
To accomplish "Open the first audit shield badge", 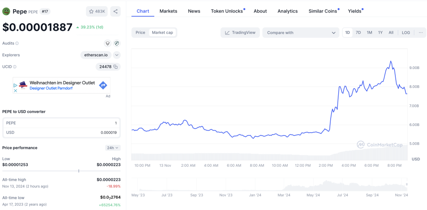I will tap(108, 43).
